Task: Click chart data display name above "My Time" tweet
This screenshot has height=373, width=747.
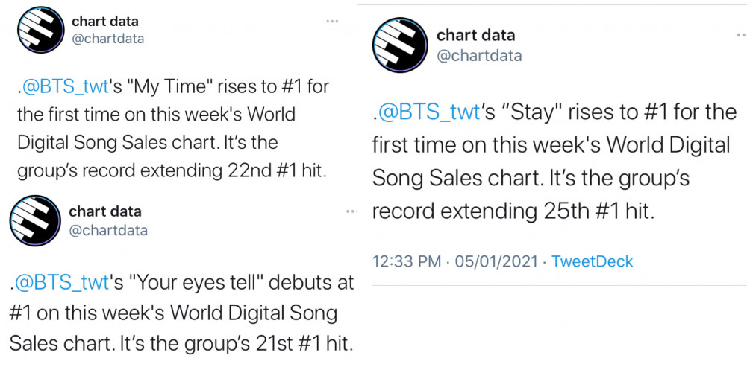Action: click(x=104, y=22)
